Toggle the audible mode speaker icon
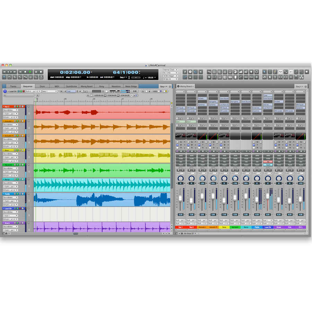This screenshot has height=312, width=312. [201, 72]
